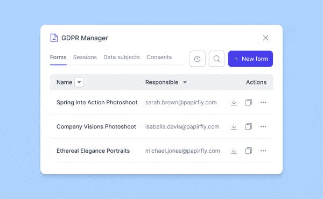
Task: Switch to the Sessions tab
Action: (x=85, y=57)
